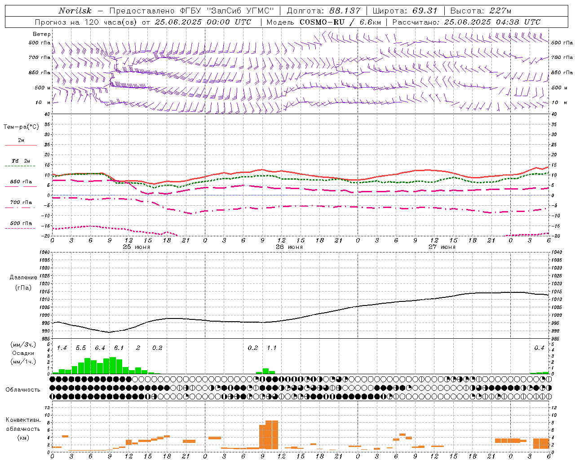Image resolution: width=575 pixels, height=460 pixels.
Task: Click the '1.4' three-hour precipitation value
Action: pos(62,348)
